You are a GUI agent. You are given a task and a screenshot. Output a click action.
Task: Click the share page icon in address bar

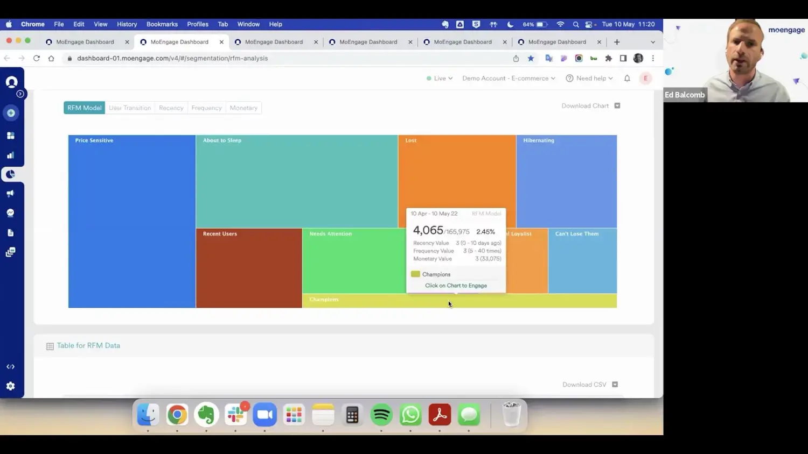point(516,58)
